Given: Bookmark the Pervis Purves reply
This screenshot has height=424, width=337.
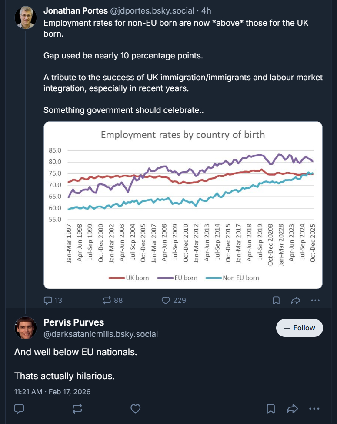Looking at the screenshot, I should (270, 409).
